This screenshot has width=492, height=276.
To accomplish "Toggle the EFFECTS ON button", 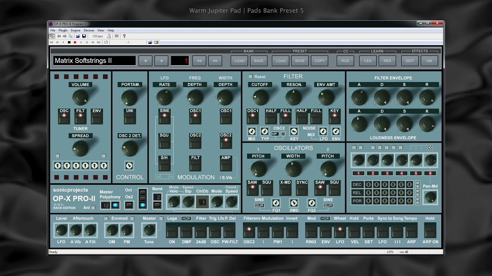I will (x=429, y=61).
